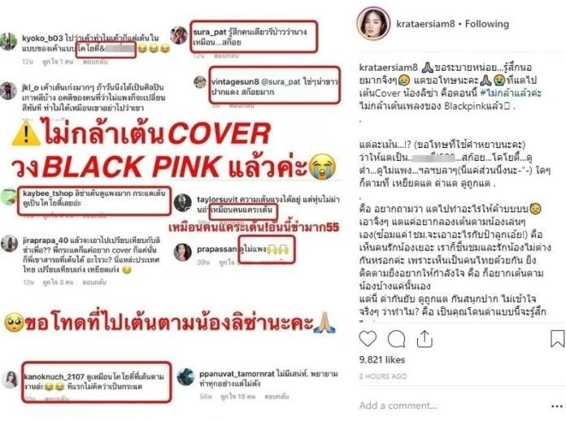Click the kanoknuch_2107 comment avatar
The height and width of the screenshot is (421, 566).
point(10,380)
